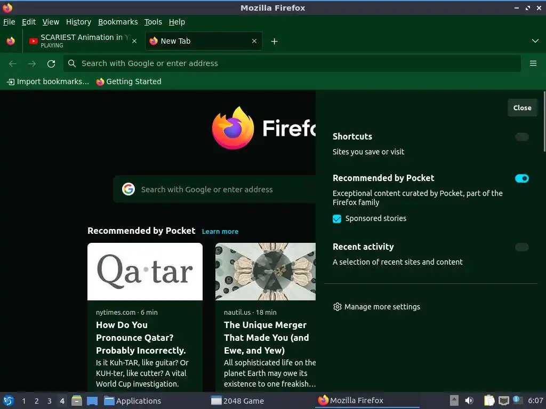Image resolution: width=546 pixels, height=409 pixels.
Task: Click the network monitor tray icon
Action: 503,400
